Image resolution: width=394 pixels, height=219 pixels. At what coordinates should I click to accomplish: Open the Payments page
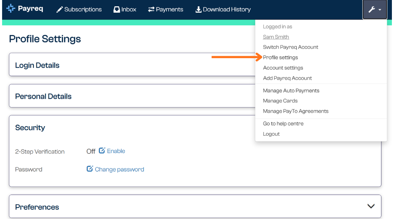pyautogui.click(x=166, y=9)
